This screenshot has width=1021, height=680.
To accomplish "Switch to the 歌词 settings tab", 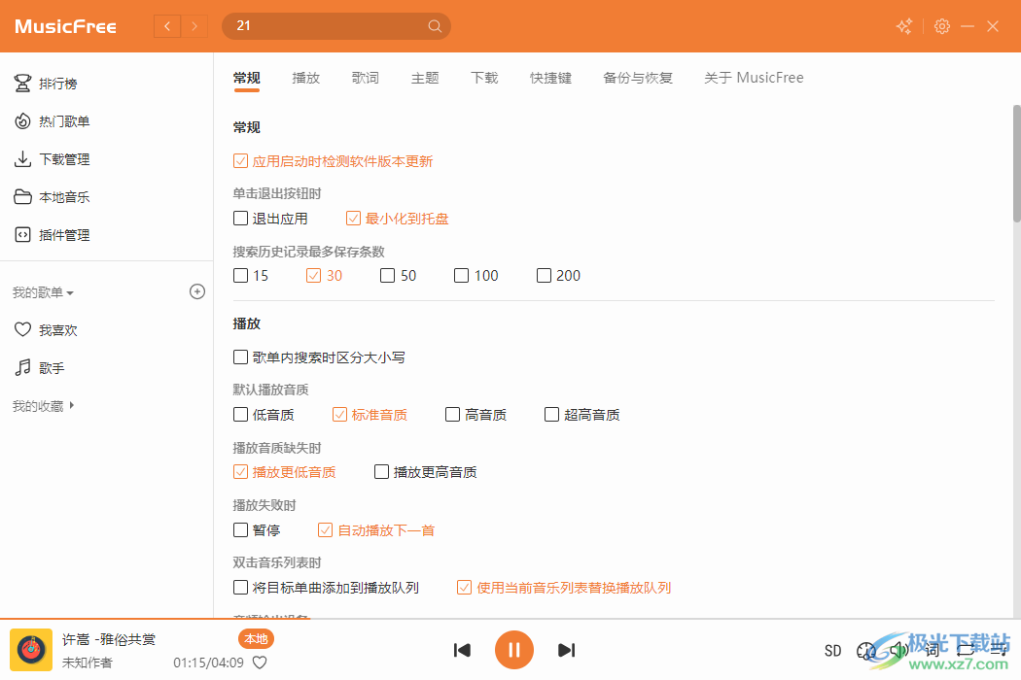I will pyautogui.click(x=366, y=78).
